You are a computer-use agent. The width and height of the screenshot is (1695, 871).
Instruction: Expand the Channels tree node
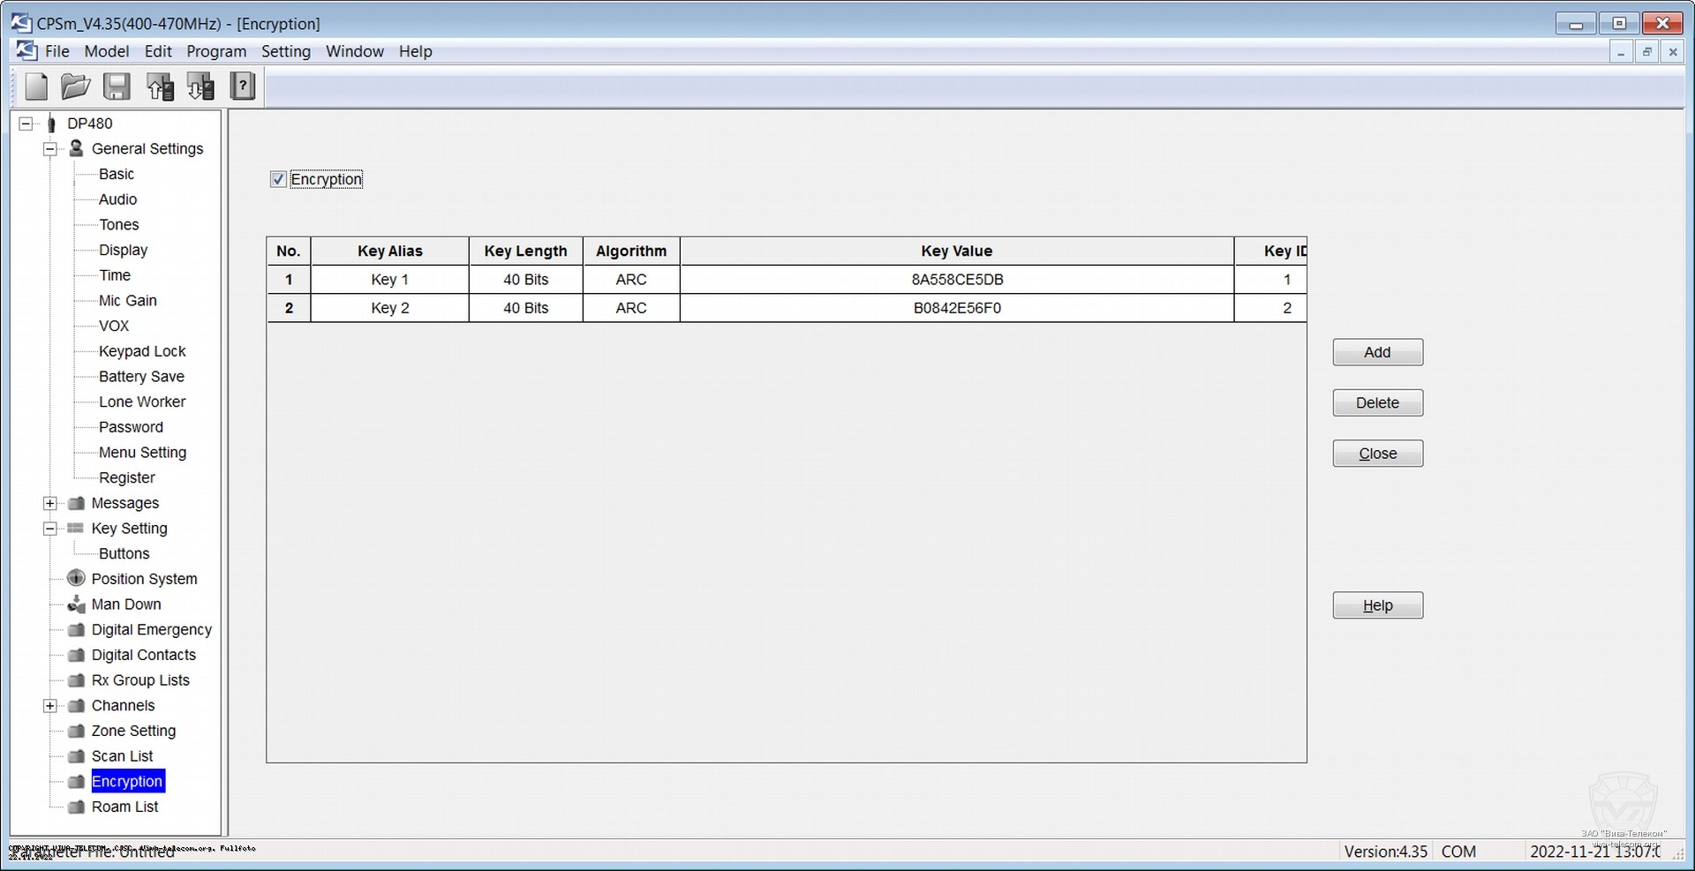pos(50,706)
